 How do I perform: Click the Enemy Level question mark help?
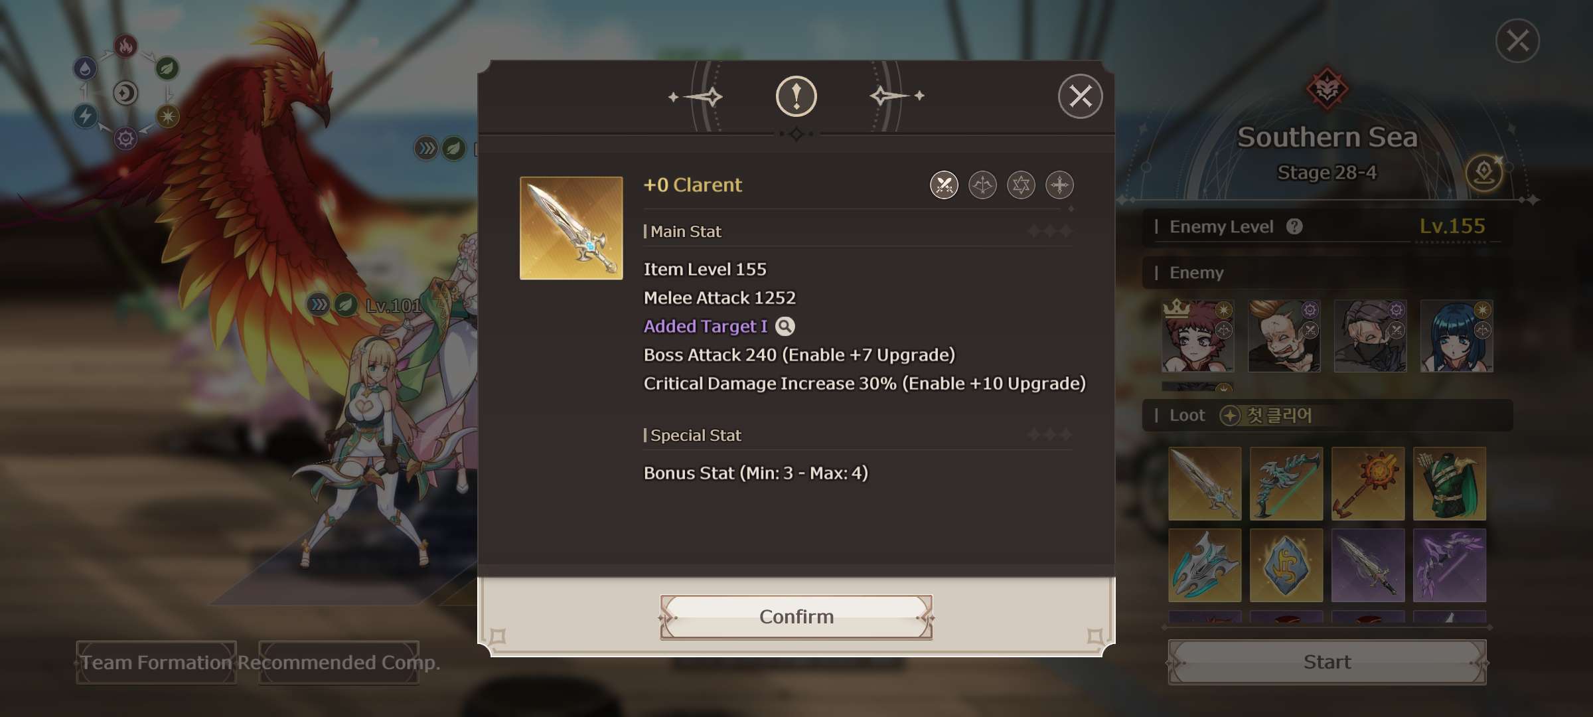[x=1294, y=226]
